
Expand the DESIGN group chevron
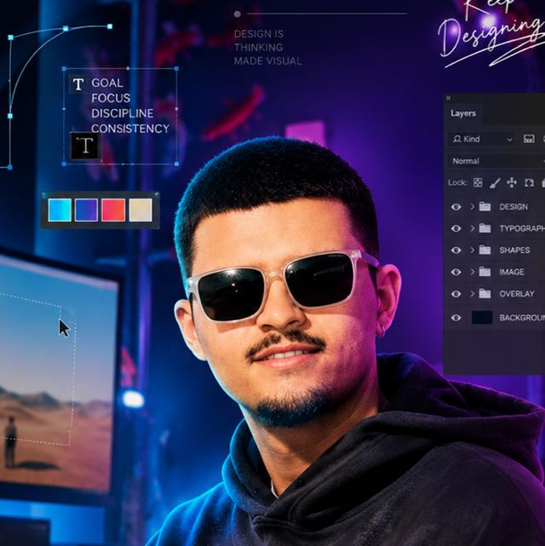pos(473,207)
